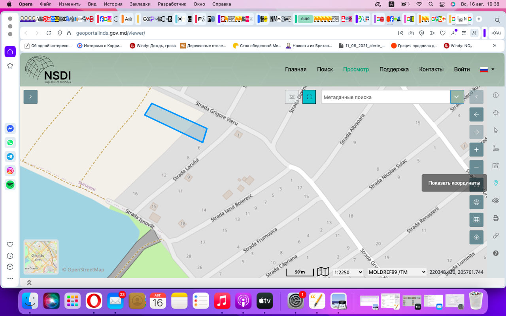
Task: Zoom out the map with minus button
Action: (x=476, y=167)
